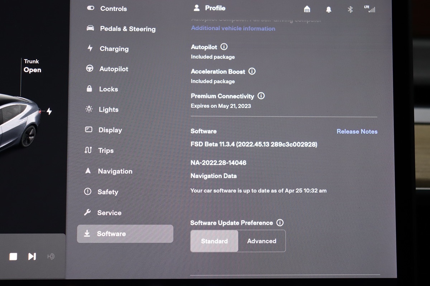
Task: Open the Release Notes link
Action: click(x=357, y=132)
